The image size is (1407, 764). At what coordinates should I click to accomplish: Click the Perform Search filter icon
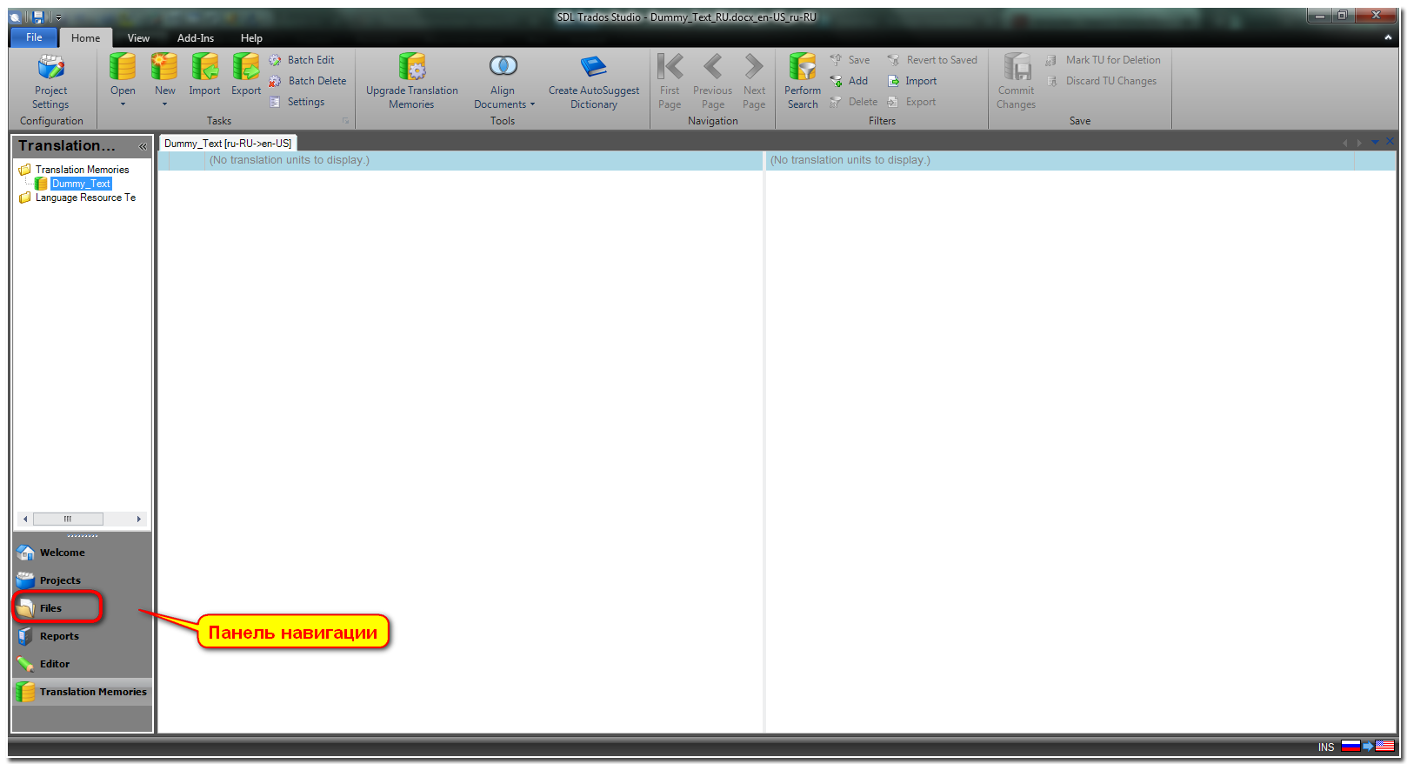click(x=802, y=67)
